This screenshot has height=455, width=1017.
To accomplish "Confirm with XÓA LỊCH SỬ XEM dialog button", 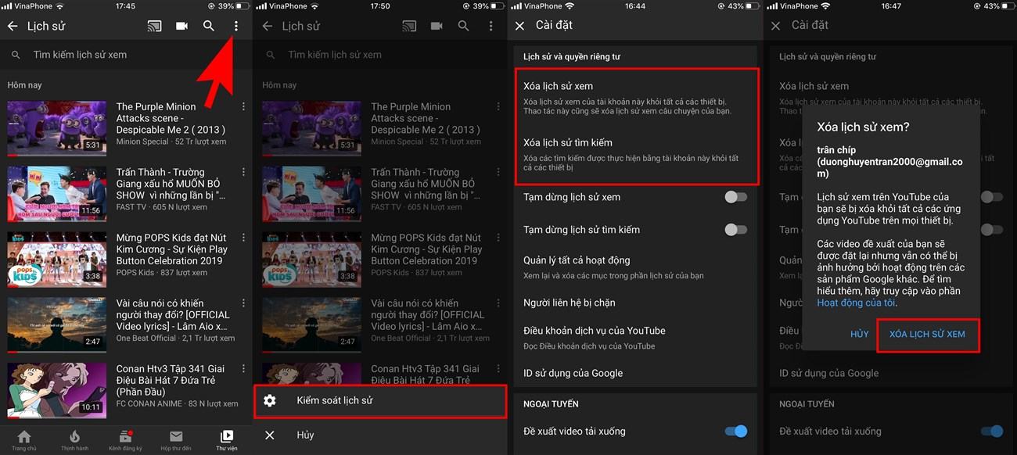I will [927, 334].
